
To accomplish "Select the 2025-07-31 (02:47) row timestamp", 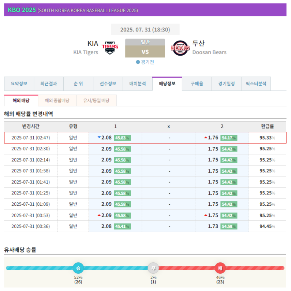I will [31, 138].
